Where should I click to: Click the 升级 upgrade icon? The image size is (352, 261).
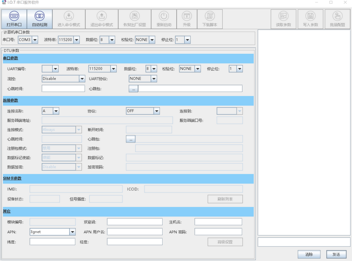[186, 17]
